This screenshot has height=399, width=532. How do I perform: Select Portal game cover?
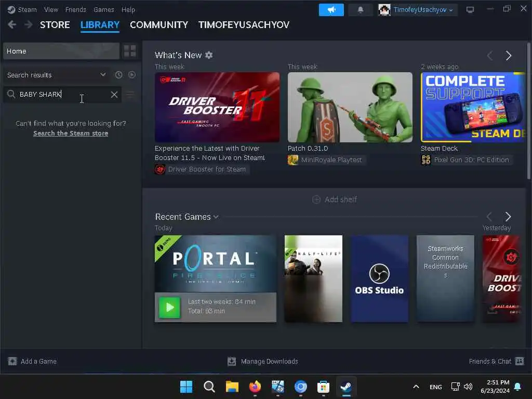point(216,264)
